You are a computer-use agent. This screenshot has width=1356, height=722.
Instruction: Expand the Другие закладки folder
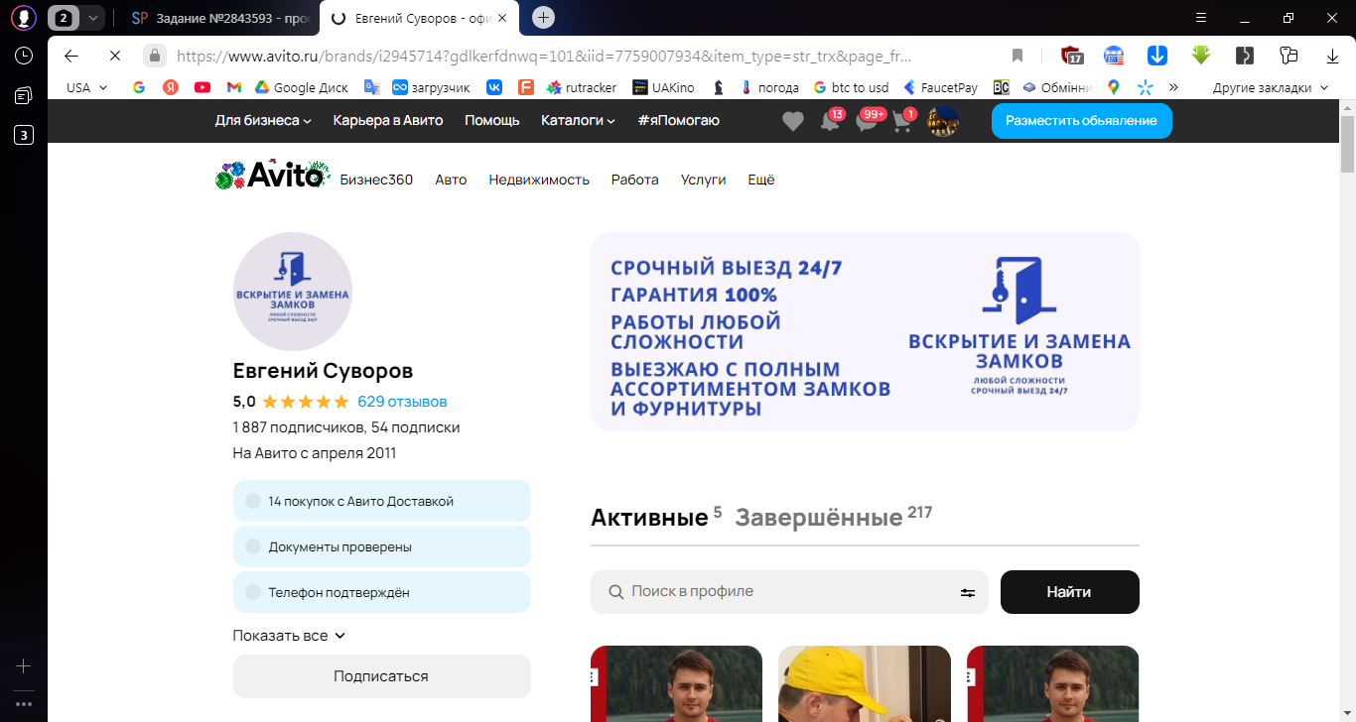tap(1271, 87)
